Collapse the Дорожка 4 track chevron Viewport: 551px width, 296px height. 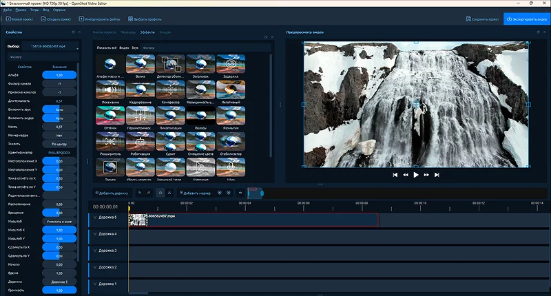[95, 234]
